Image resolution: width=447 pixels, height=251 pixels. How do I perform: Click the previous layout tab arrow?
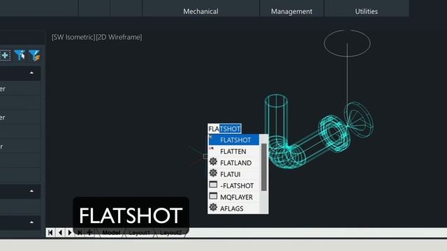[x=60, y=232]
